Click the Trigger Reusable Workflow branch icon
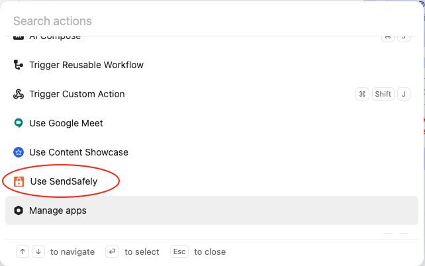The image size is (425, 266). [19, 65]
